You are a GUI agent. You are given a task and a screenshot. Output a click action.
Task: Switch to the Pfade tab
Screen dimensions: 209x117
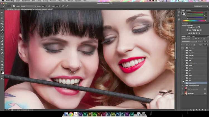tap(193, 36)
